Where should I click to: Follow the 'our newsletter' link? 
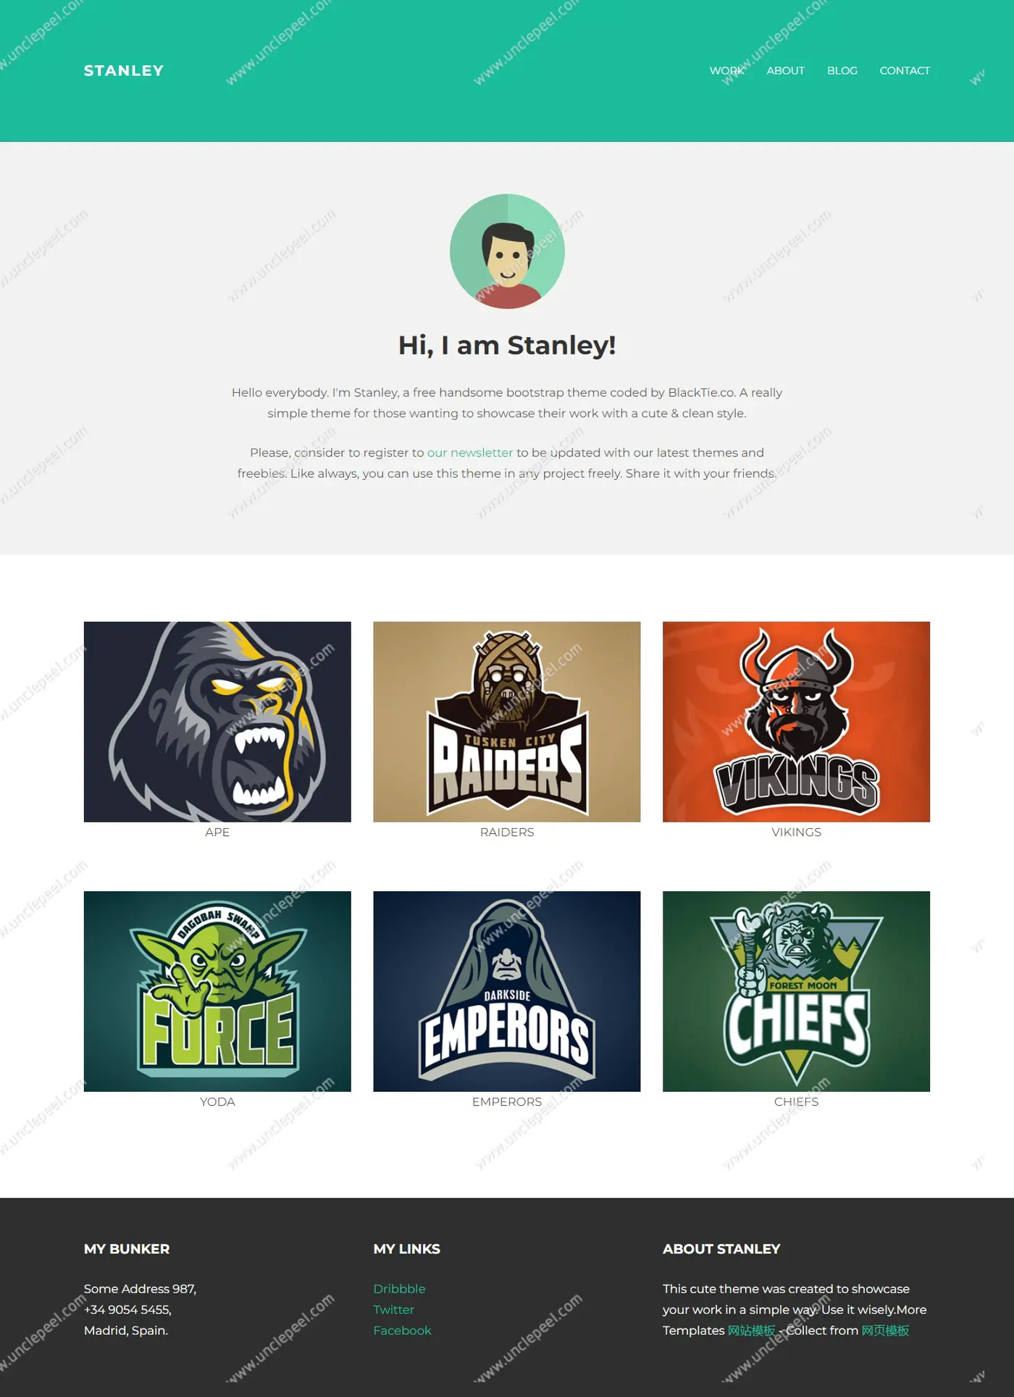(x=470, y=452)
